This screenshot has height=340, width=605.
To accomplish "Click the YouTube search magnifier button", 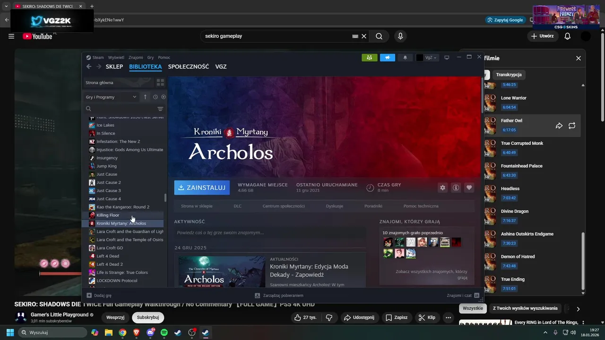I will [x=379, y=36].
